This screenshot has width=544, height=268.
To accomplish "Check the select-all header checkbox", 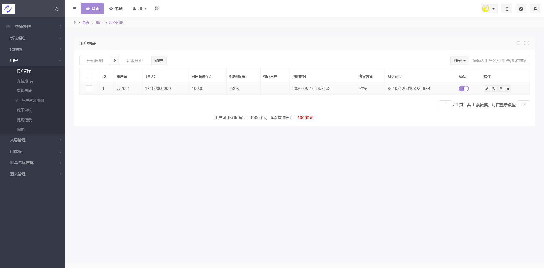I will [x=89, y=76].
